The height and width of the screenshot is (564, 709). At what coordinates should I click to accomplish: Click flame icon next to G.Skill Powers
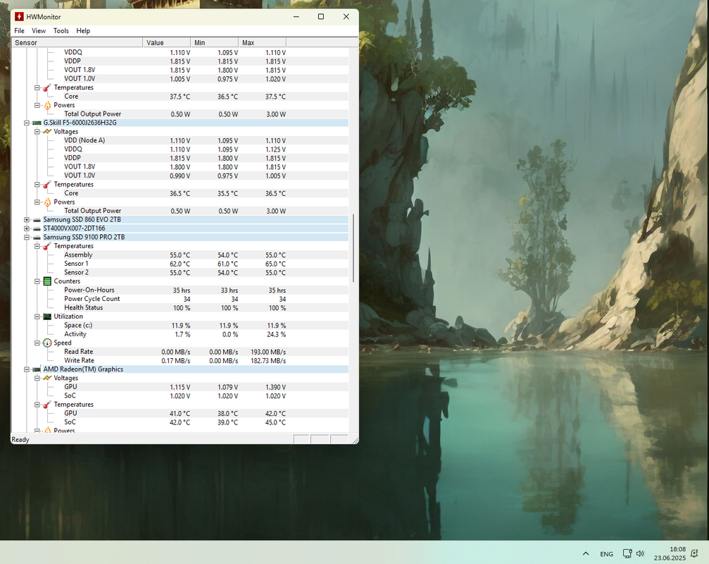pyautogui.click(x=47, y=202)
